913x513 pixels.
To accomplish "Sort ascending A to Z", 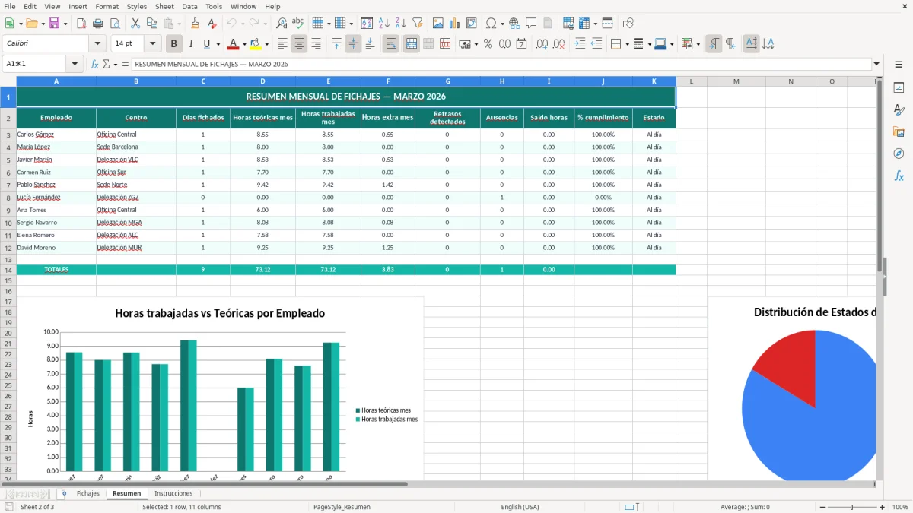I will tap(384, 24).
